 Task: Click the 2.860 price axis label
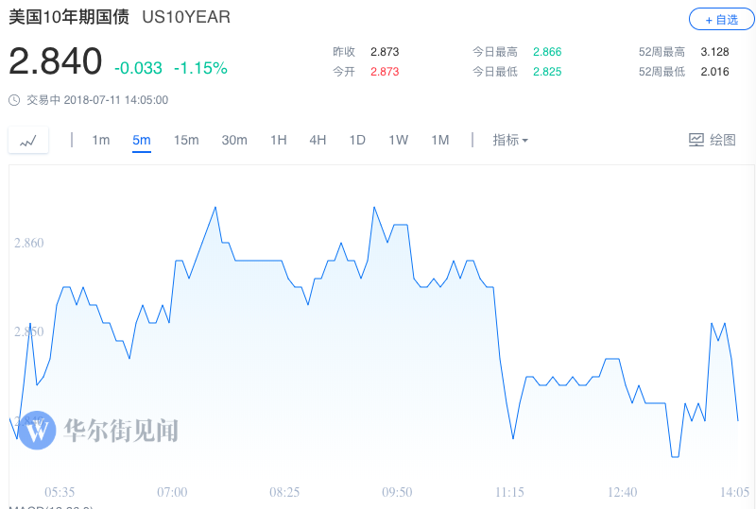click(29, 244)
